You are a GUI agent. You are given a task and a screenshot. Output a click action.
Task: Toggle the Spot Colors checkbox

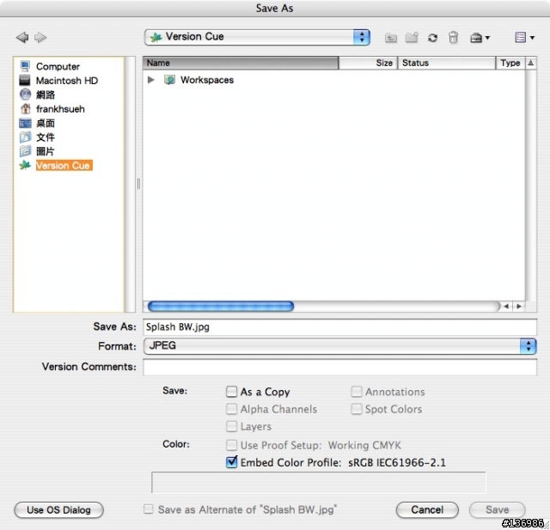point(357,409)
